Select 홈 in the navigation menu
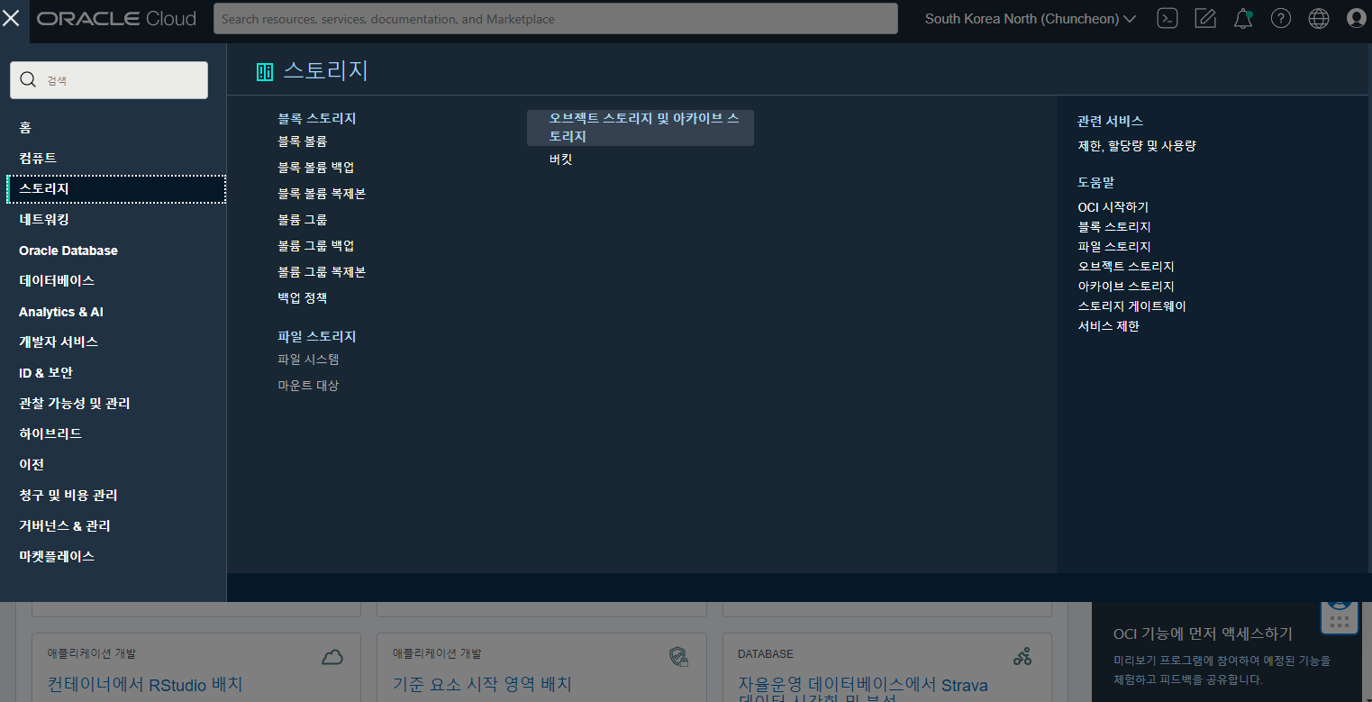Screen dimensions: 1372x702 [25, 128]
